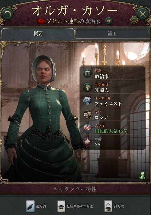Click the popularity heart icon
151x215 pixels.
[88, 128]
